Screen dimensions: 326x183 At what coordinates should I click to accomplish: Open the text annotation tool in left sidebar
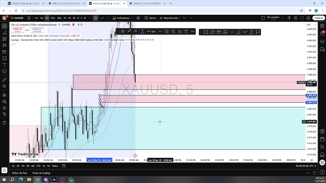tap(4, 65)
